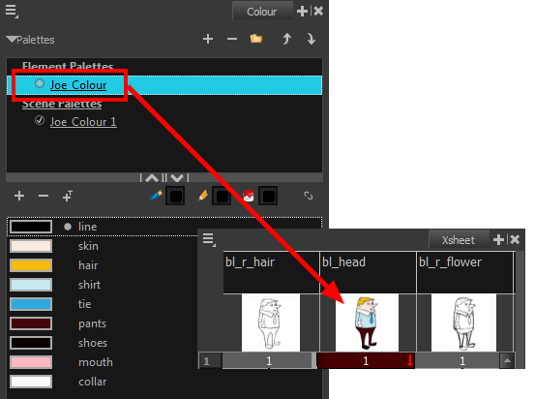Move palette up with arrow icon
This screenshot has height=399, width=535.
287,39
